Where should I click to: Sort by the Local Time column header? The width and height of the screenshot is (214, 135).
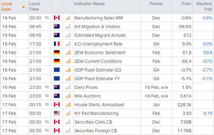pos(34,7)
